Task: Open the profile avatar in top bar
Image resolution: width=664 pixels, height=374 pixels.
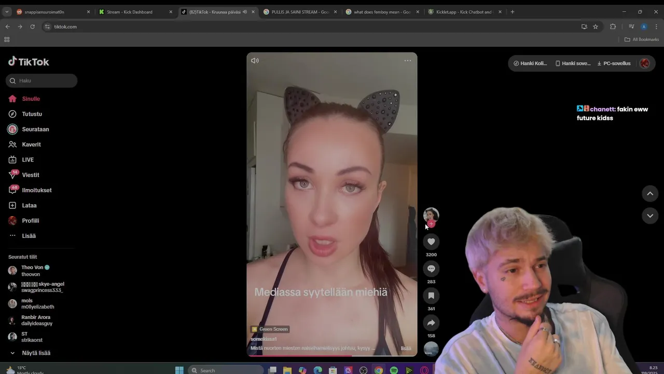Action: coord(645,63)
